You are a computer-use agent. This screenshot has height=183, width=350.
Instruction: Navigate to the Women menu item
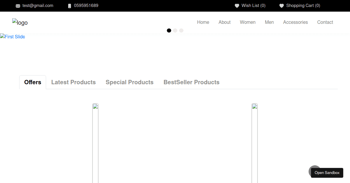click(x=248, y=22)
